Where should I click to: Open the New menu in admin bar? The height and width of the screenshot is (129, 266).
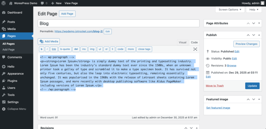point(56,3)
